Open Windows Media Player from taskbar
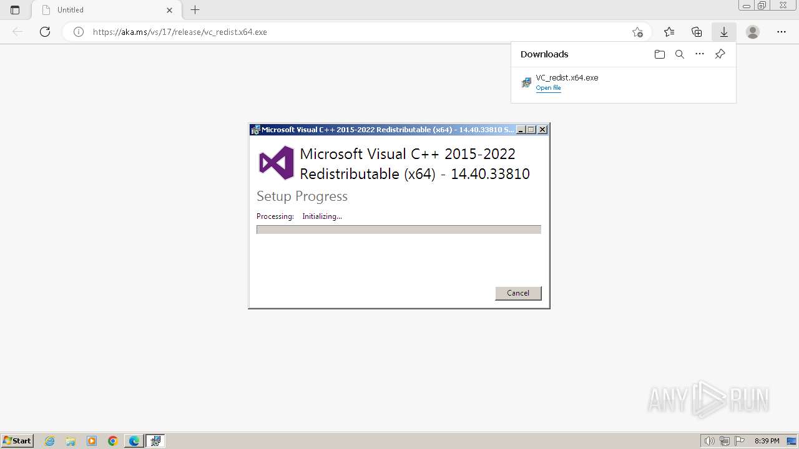799x449 pixels. click(92, 441)
